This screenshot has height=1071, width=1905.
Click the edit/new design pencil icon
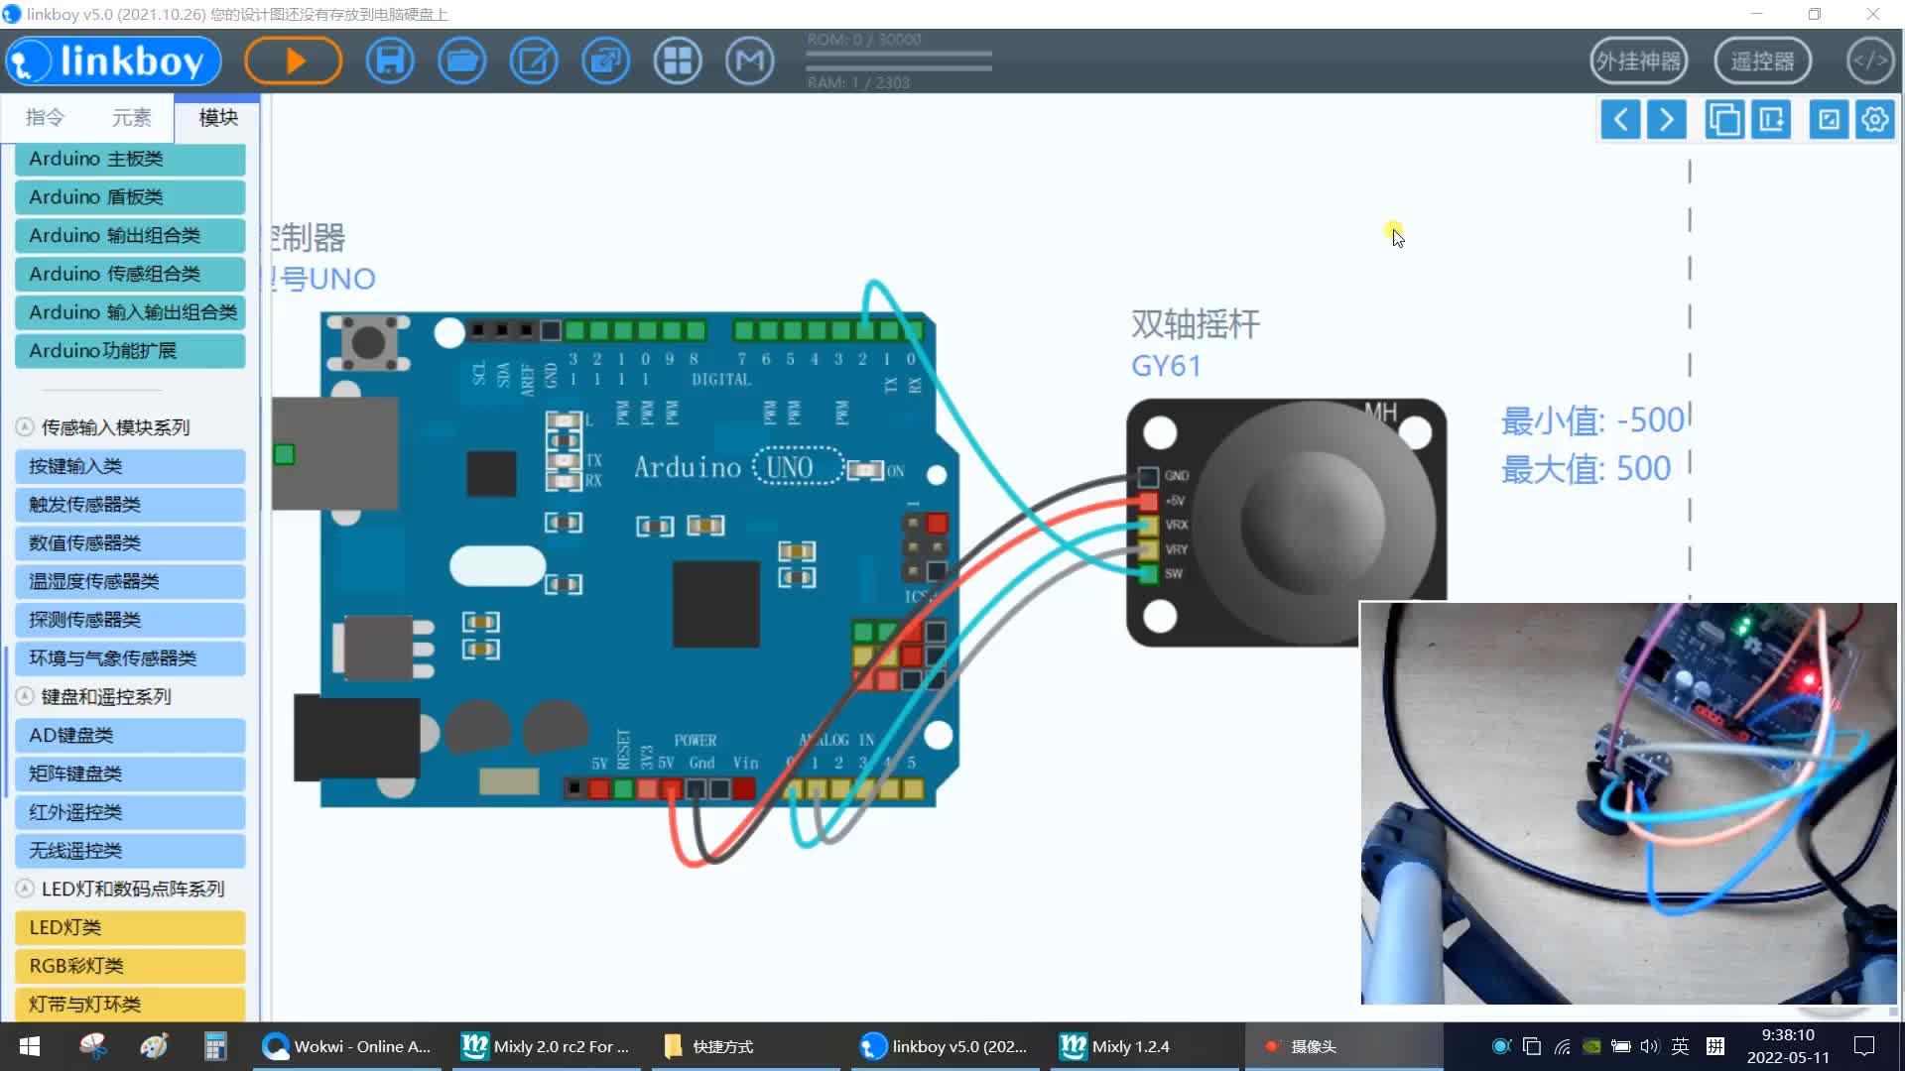point(534,60)
